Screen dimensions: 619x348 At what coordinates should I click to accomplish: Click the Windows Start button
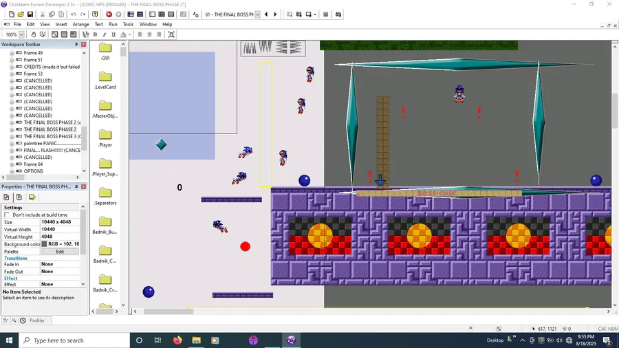[x=9, y=340]
